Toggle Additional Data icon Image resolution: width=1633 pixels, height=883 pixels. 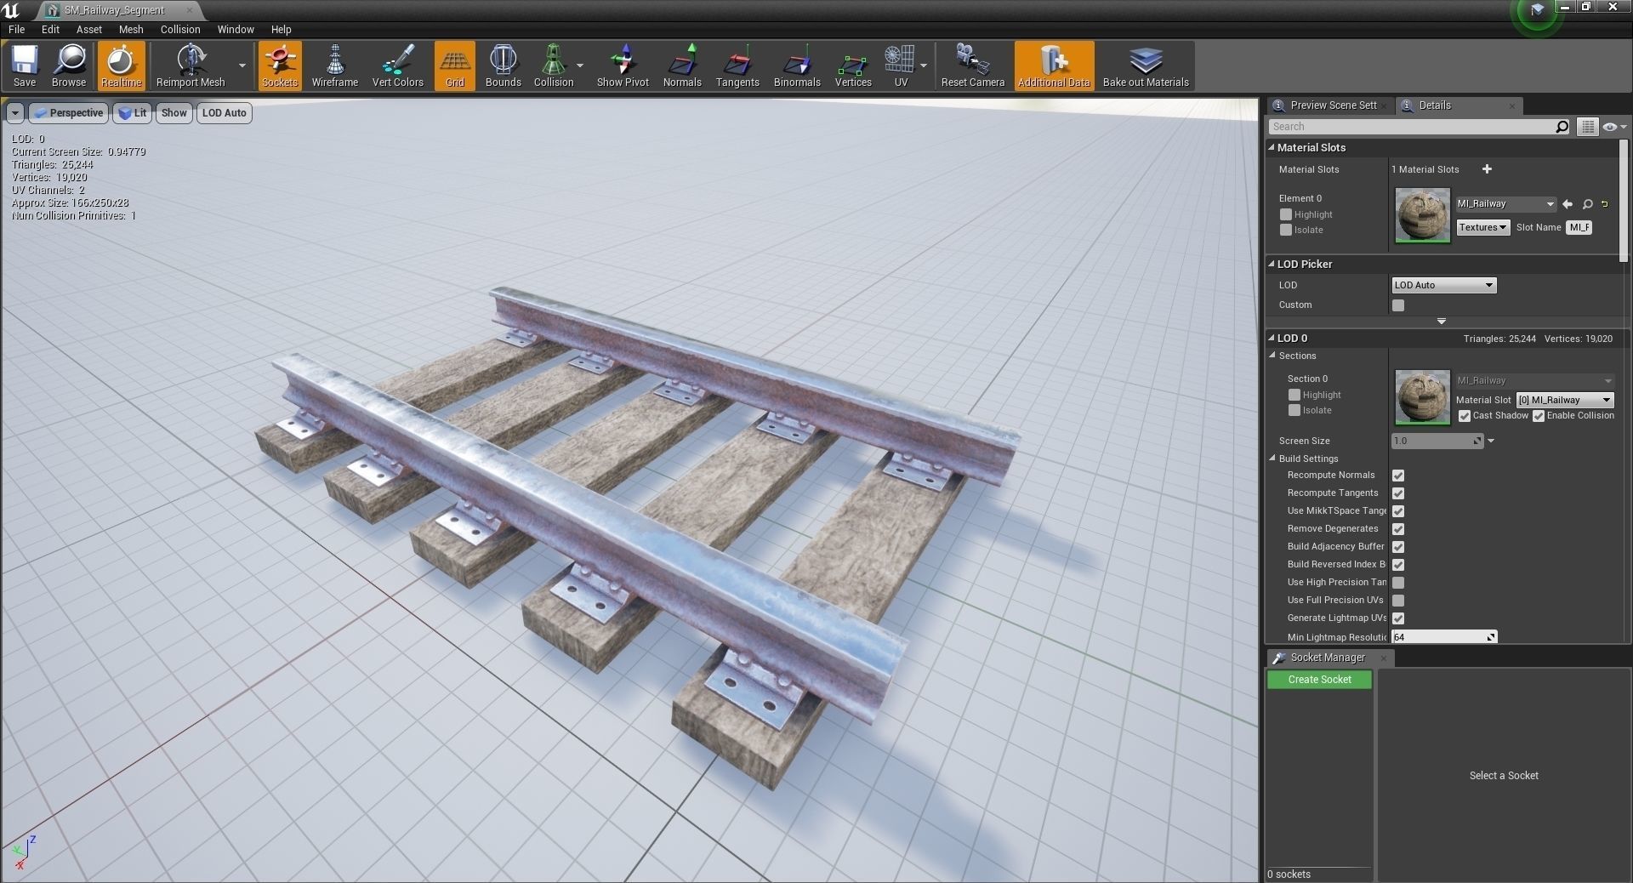coord(1054,66)
